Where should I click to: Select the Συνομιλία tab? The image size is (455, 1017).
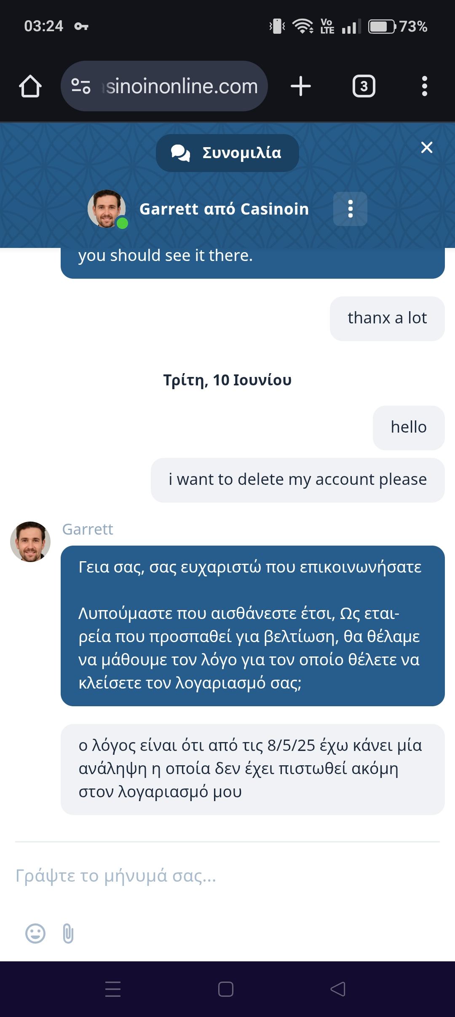pos(227,153)
